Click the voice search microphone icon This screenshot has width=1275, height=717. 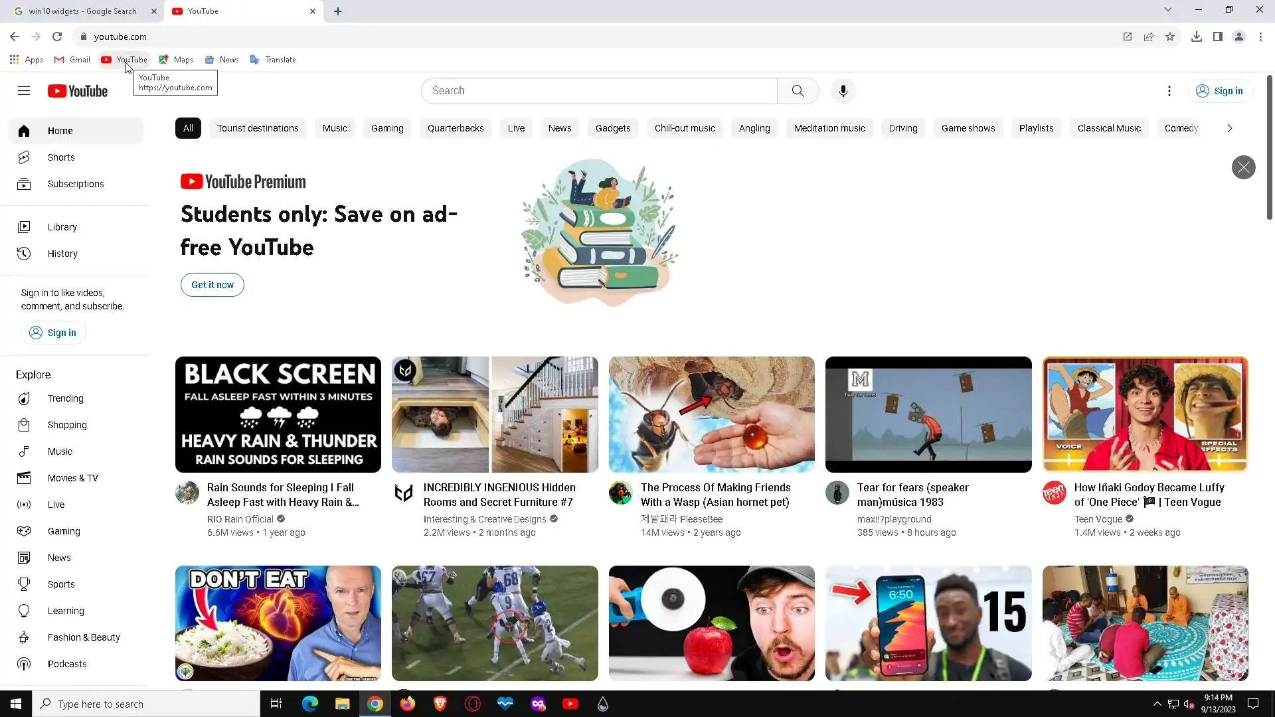coord(843,91)
